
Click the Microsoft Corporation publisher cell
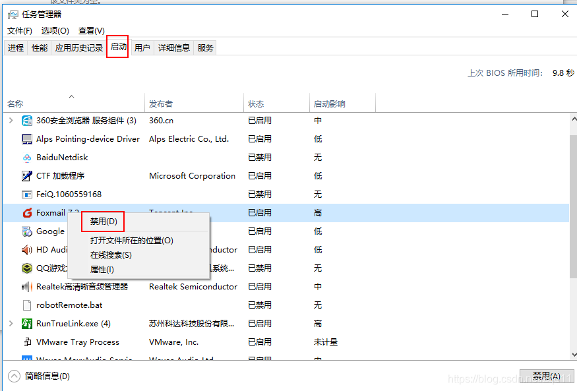[192, 176]
